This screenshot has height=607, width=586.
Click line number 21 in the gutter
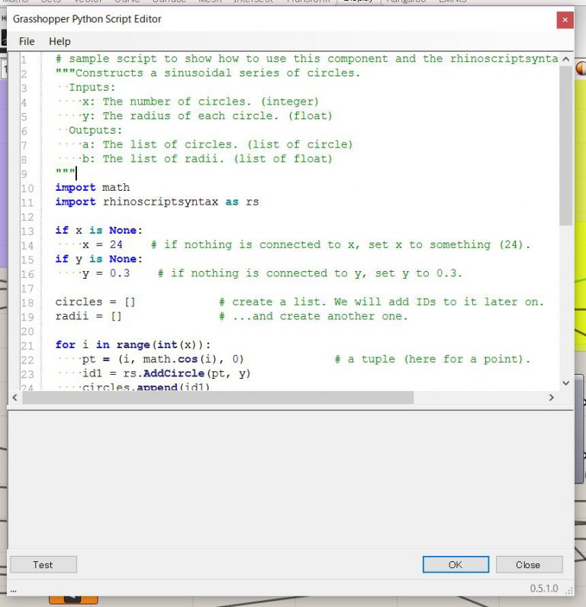tap(27, 345)
